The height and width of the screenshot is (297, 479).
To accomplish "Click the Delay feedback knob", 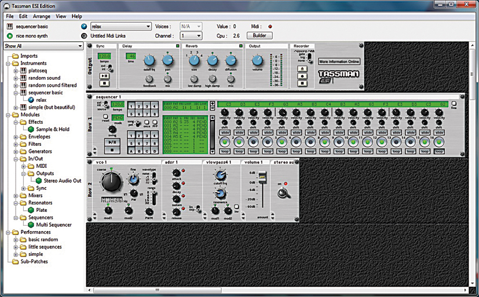I will point(149,79).
